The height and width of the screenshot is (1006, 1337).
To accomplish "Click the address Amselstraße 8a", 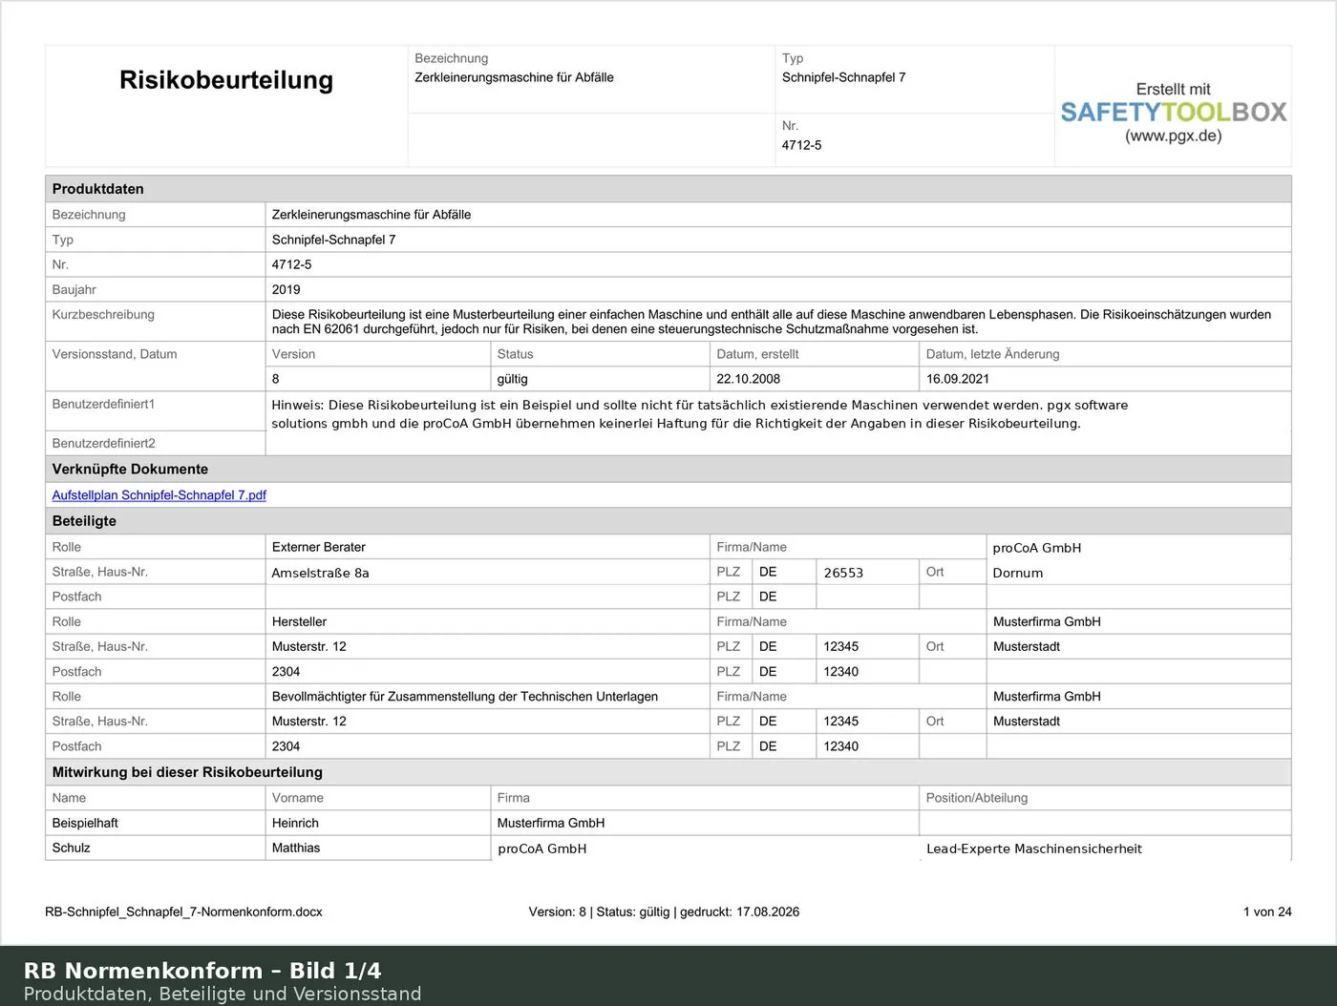I will [x=320, y=573].
